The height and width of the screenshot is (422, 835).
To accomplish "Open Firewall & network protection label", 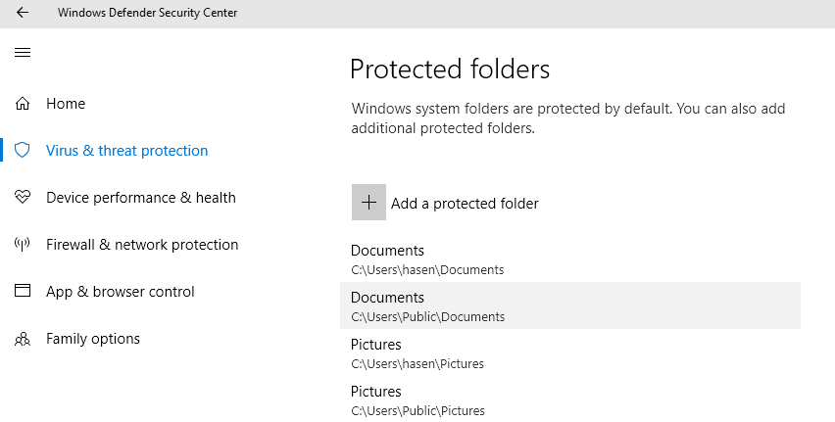I will point(142,245).
